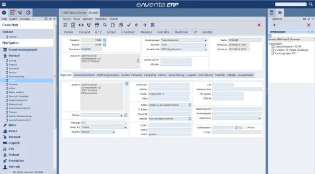Open the Stamm menu
The width and height of the screenshot is (315, 174).
[x=67, y=19]
